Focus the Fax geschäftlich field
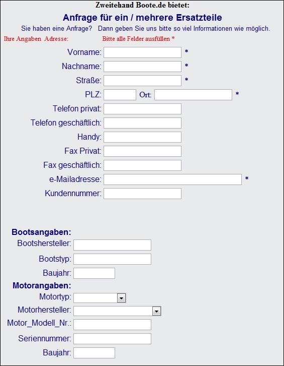Screen dimensions: 284x366 tap(142, 165)
